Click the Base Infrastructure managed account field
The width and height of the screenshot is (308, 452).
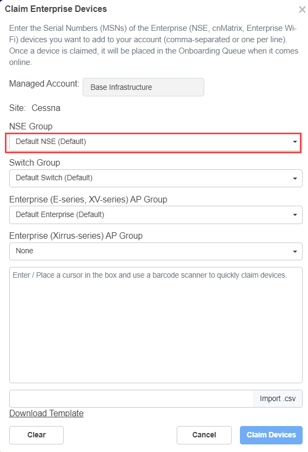tap(143, 87)
